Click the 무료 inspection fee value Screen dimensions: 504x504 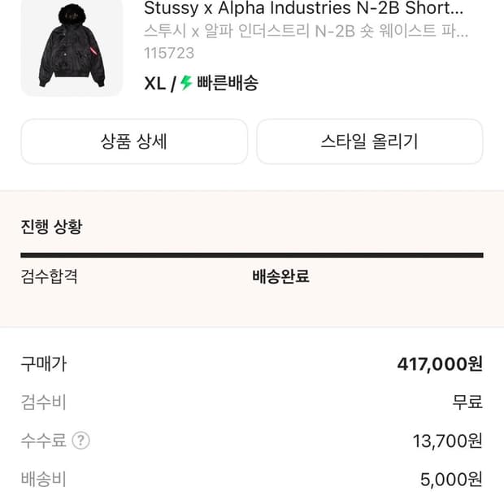point(467,402)
